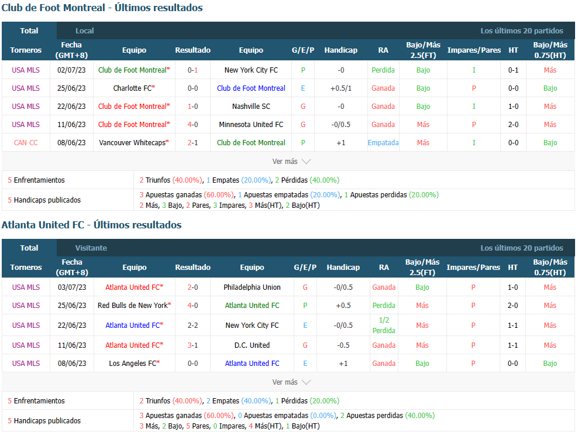Open Charlotte FC team link
The image size is (578, 435).
click(134, 88)
